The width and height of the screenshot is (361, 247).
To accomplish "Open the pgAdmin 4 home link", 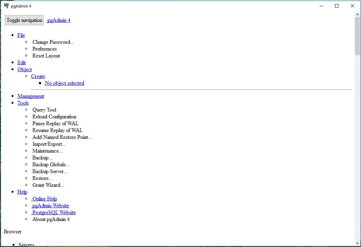I will point(58,20).
